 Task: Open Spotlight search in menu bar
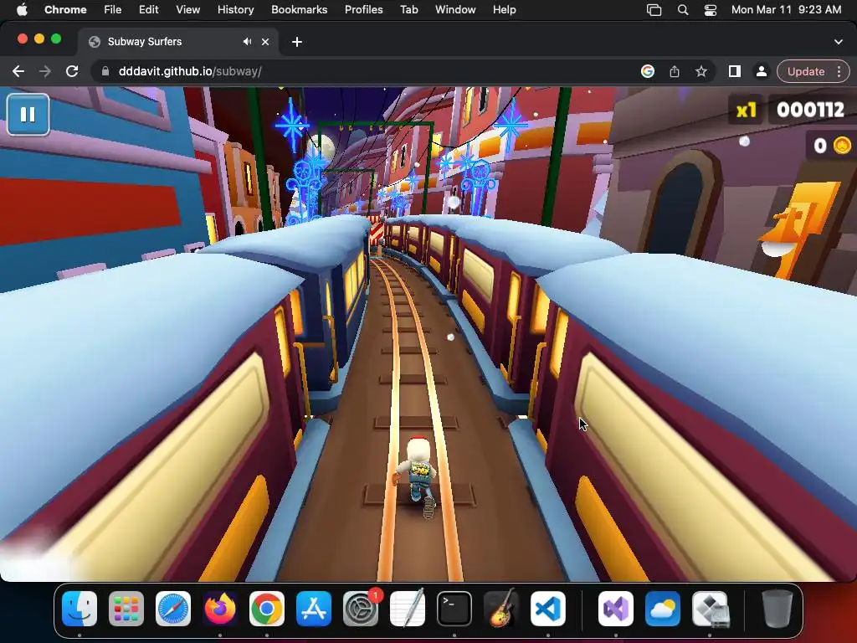(x=683, y=10)
